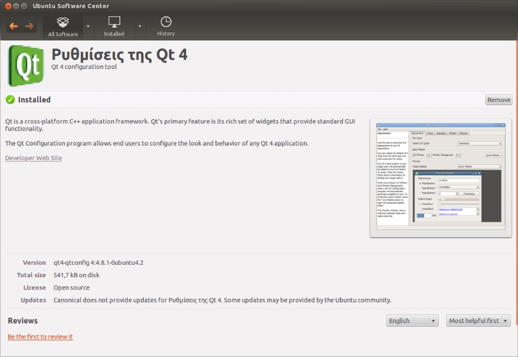
Task: Go back with the left arrow button
Action: pos(14,26)
